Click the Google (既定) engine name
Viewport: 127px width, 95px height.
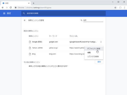point(37,42)
